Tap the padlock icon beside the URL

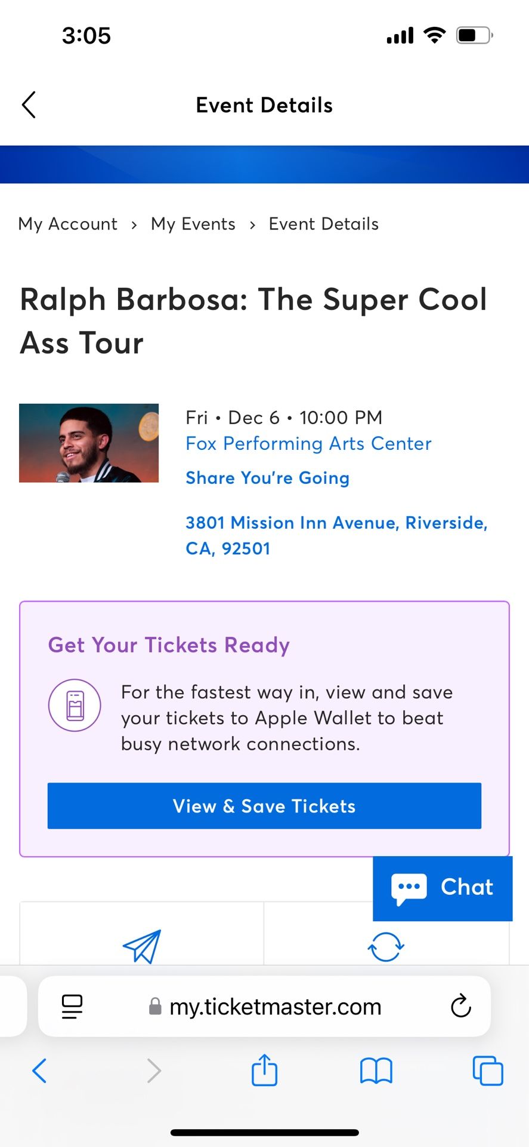pos(154,1007)
